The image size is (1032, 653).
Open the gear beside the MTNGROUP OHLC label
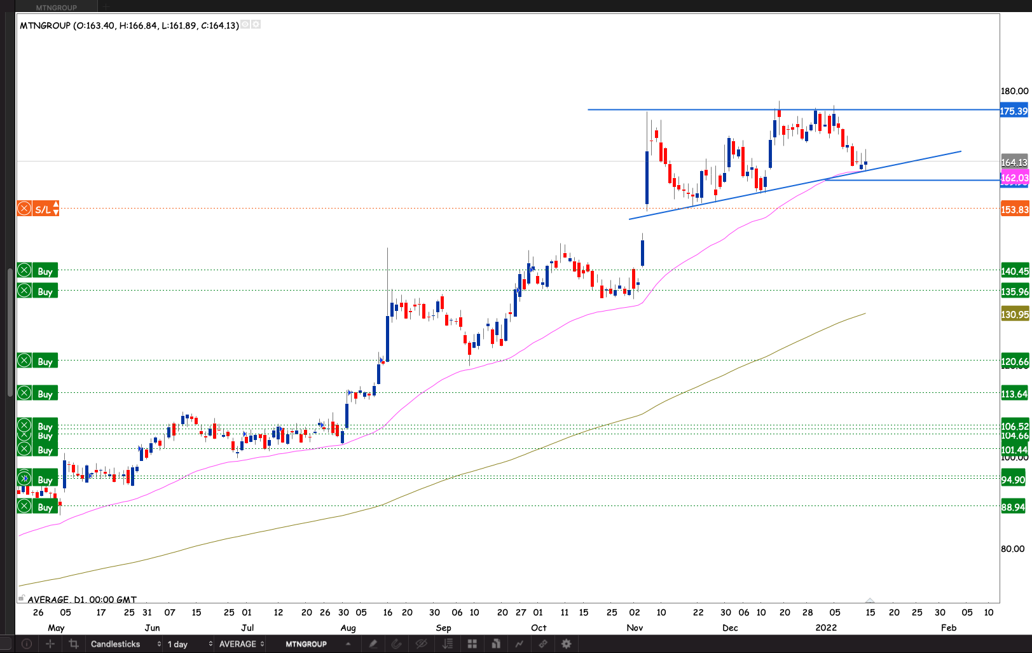point(256,25)
